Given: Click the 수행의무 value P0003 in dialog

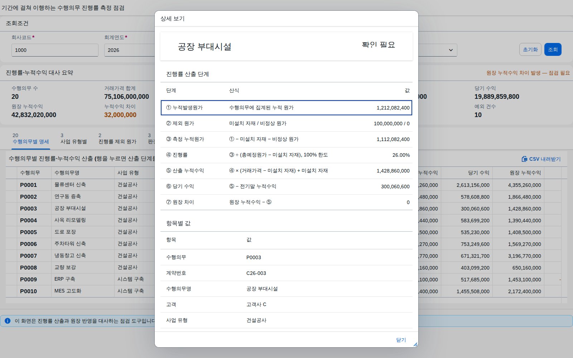Looking at the screenshot, I should click(x=254, y=257).
